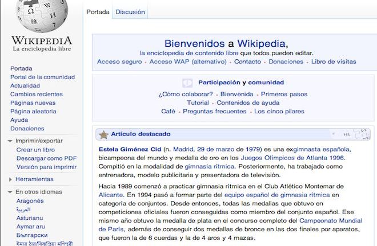Screen dimensions: 377x246
Task: Click the Imprimir/exportar label
Action: (x=39, y=141)
